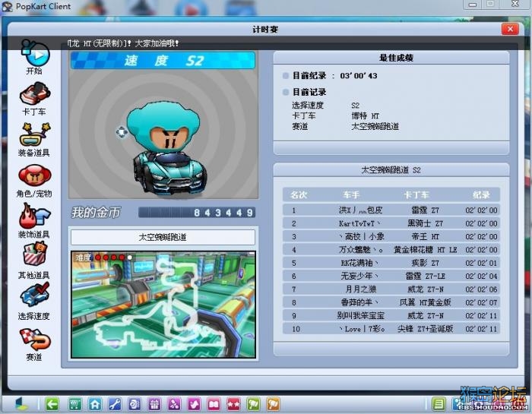Select ranking row 9 别叫我笨宝宝
Image resolution: width=532 pixels, height=414 pixels.
pyautogui.click(x=391, y=315)
